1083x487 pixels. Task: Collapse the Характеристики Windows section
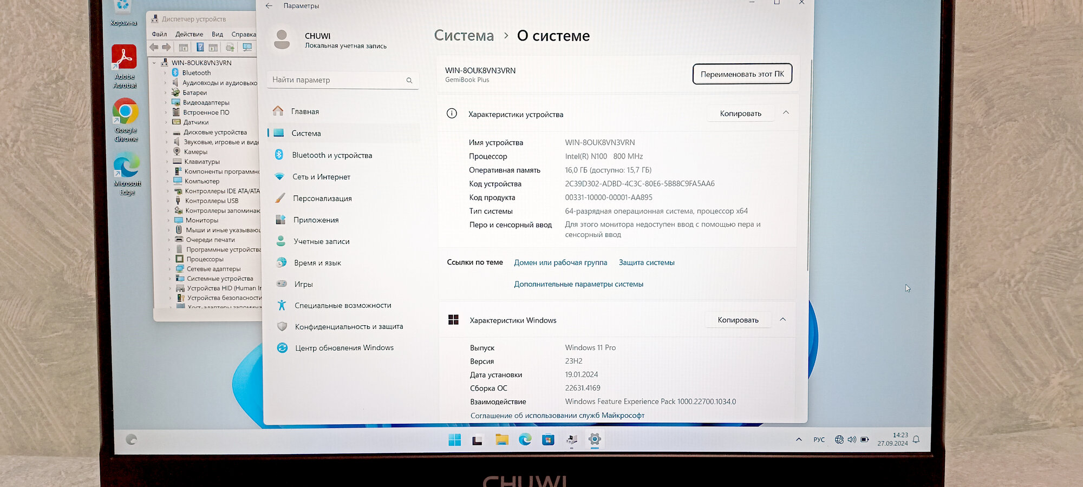coord(782,319)
